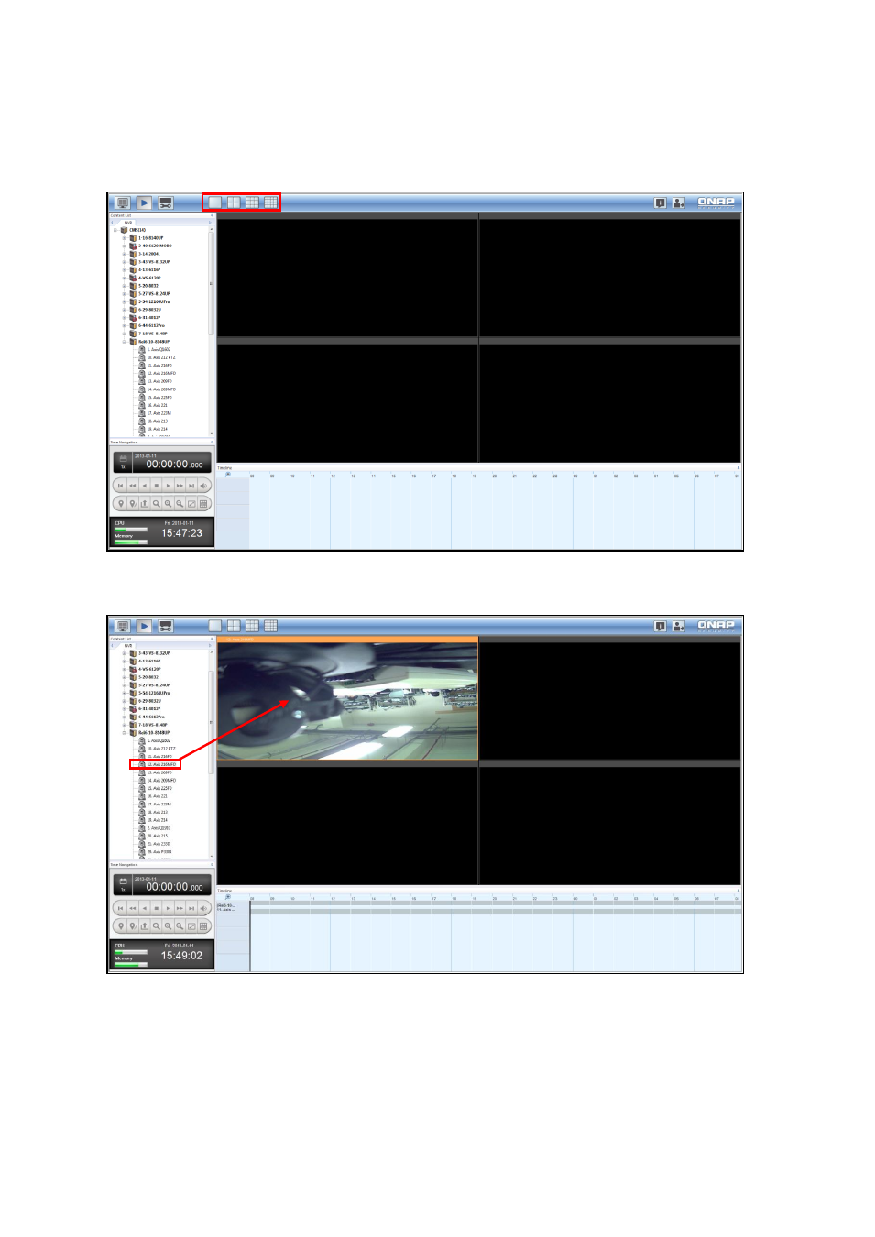Select top-right video pane in upper window

[x=610, y=277]
